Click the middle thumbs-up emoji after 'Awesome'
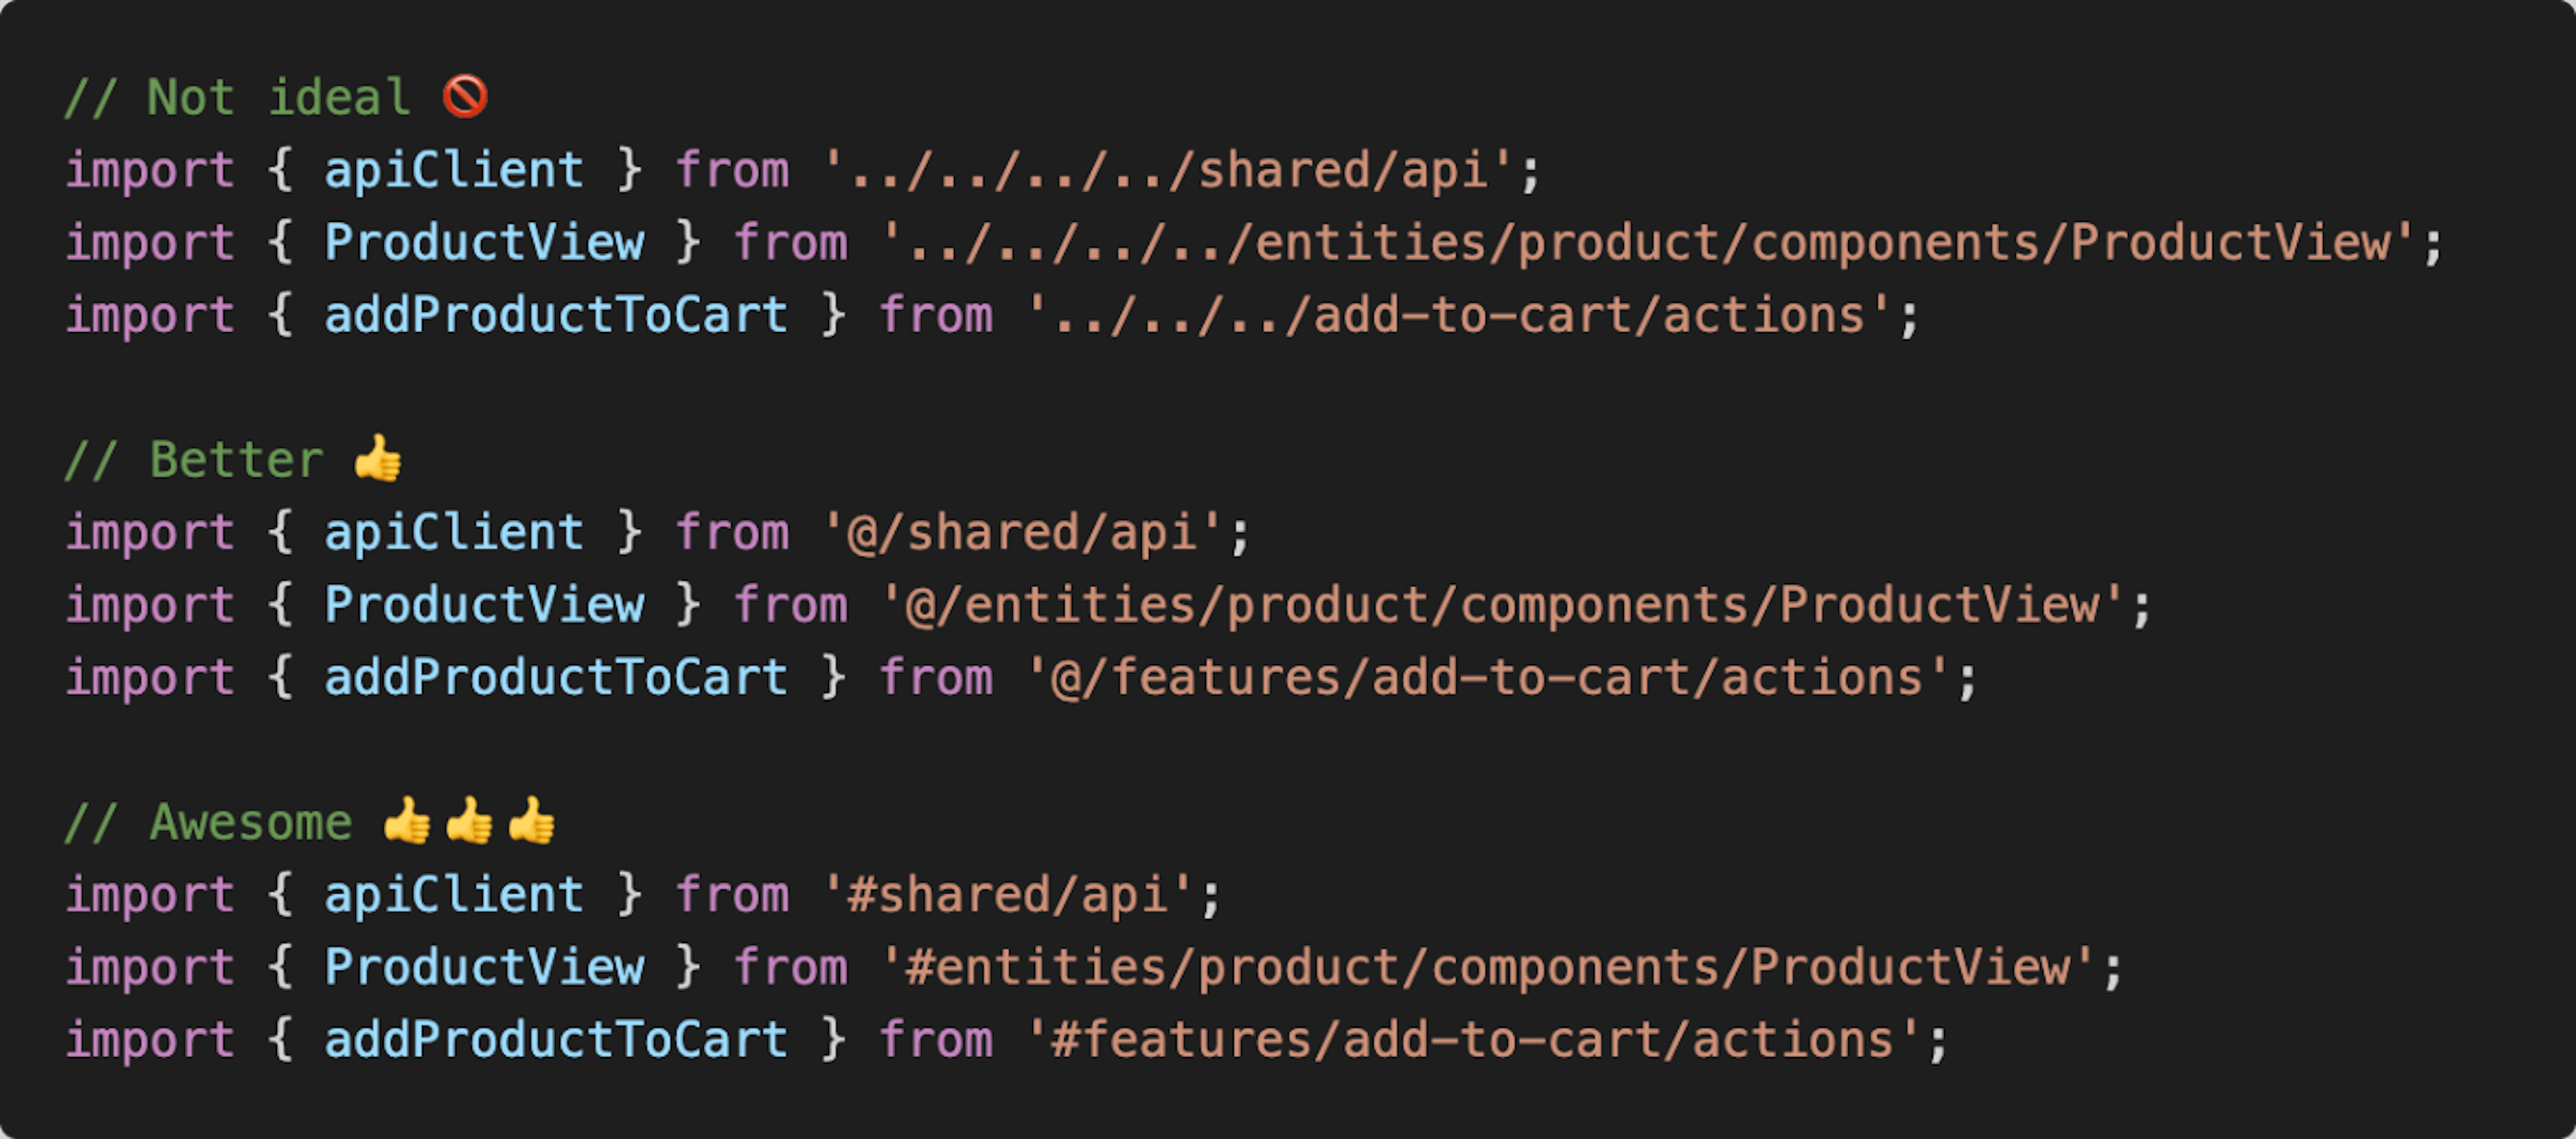The width and height of the screenshot is (2576, 1139). (469, 821)
